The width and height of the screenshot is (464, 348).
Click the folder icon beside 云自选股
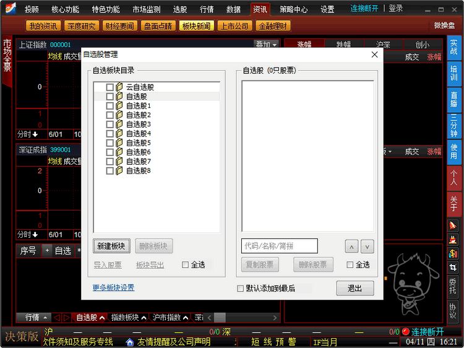click(119, 87)
